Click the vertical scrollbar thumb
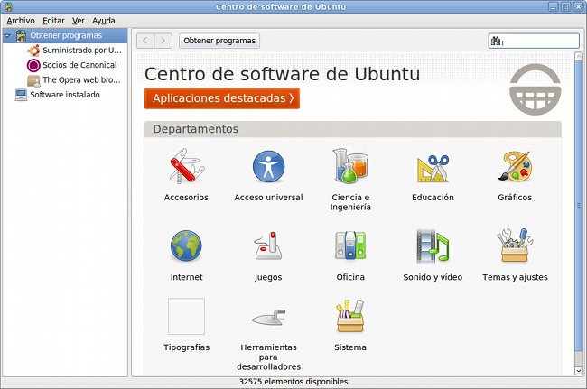The height and width of the screenshot is (389, 587). pos(578,206)
